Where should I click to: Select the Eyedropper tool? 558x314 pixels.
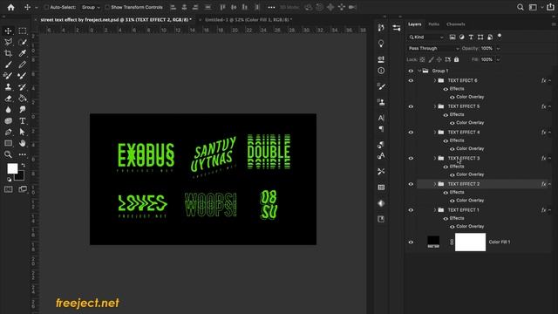23,53
